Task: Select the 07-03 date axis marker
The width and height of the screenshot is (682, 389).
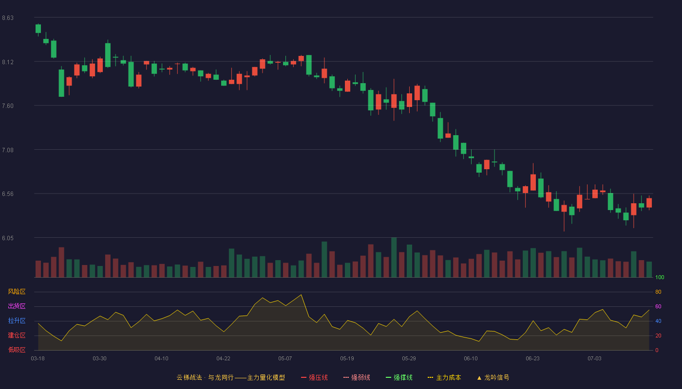Action: [x=594, y=358]
